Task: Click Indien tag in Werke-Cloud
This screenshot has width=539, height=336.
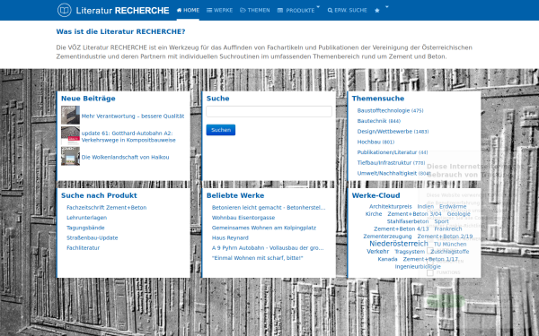Action: click(x=426, y=206)
